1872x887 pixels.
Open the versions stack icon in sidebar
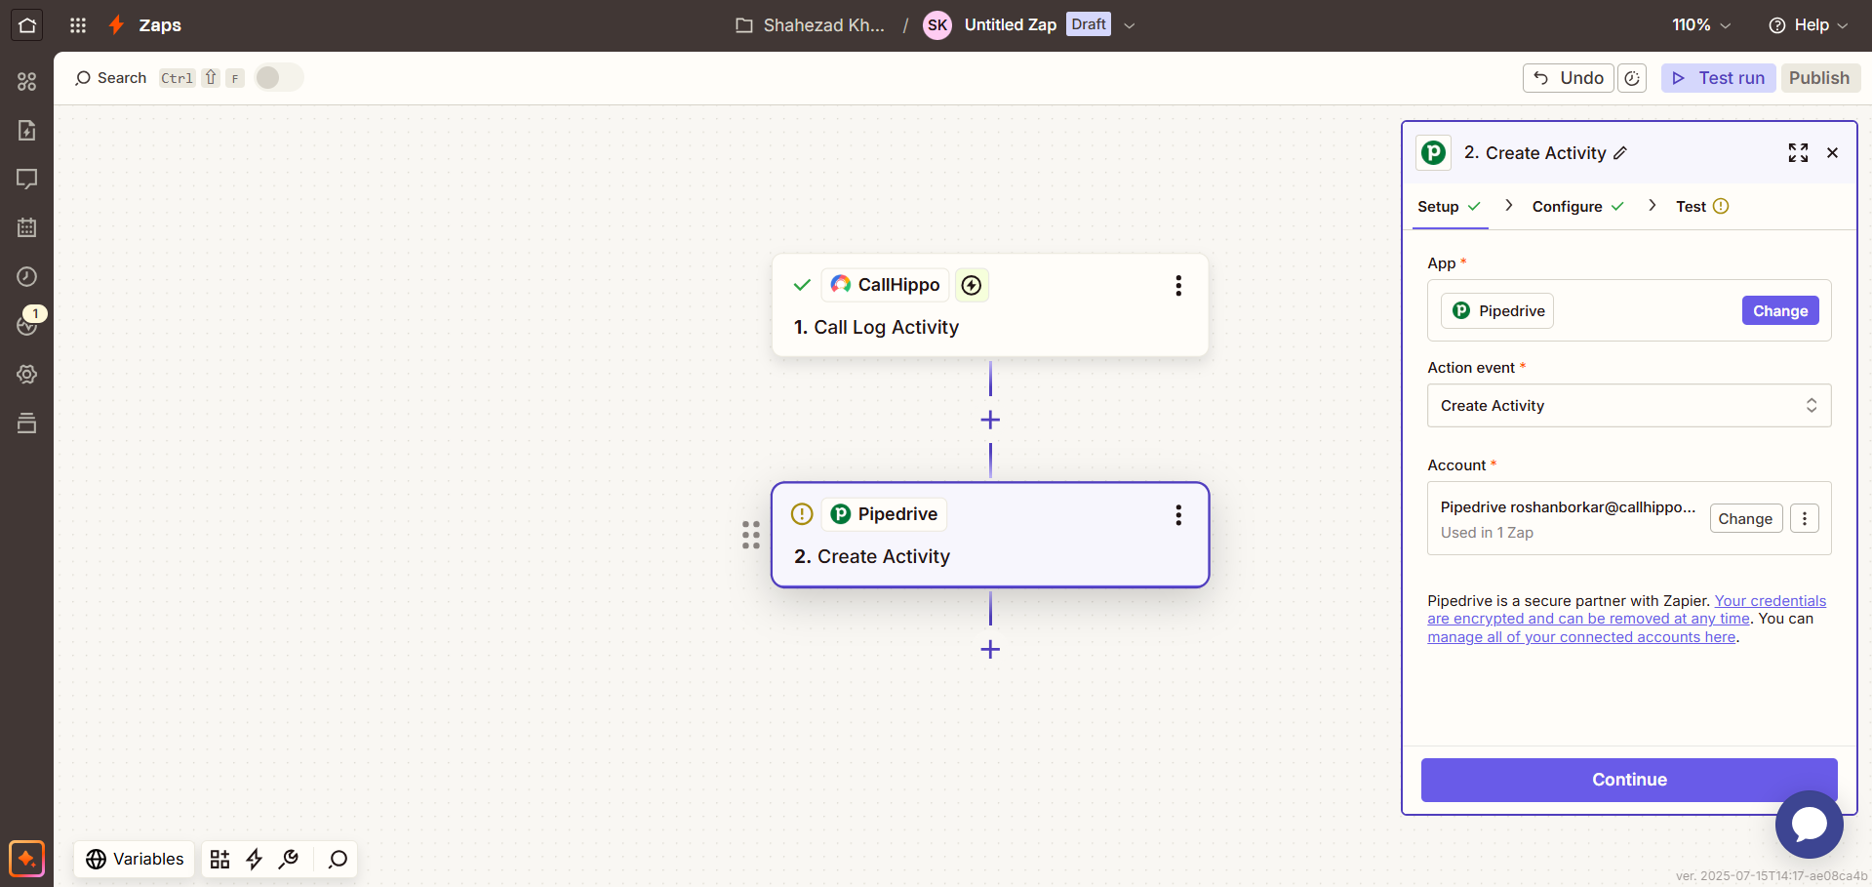click(26, 423)
